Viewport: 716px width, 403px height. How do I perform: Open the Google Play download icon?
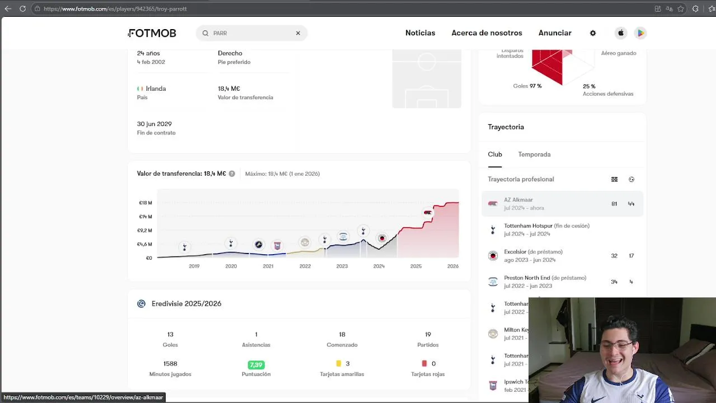pos(640,33)
